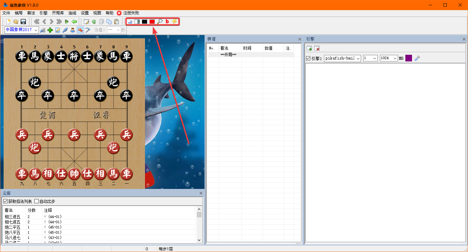468x252 pixels.
Task: Click the highlighted orange arrow pointer icon
Action: [x=80, y=30]
